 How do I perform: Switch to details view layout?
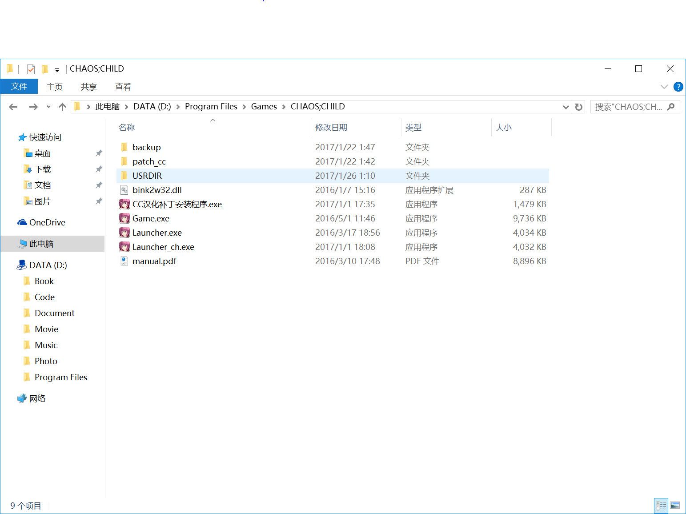click(661, 506)
